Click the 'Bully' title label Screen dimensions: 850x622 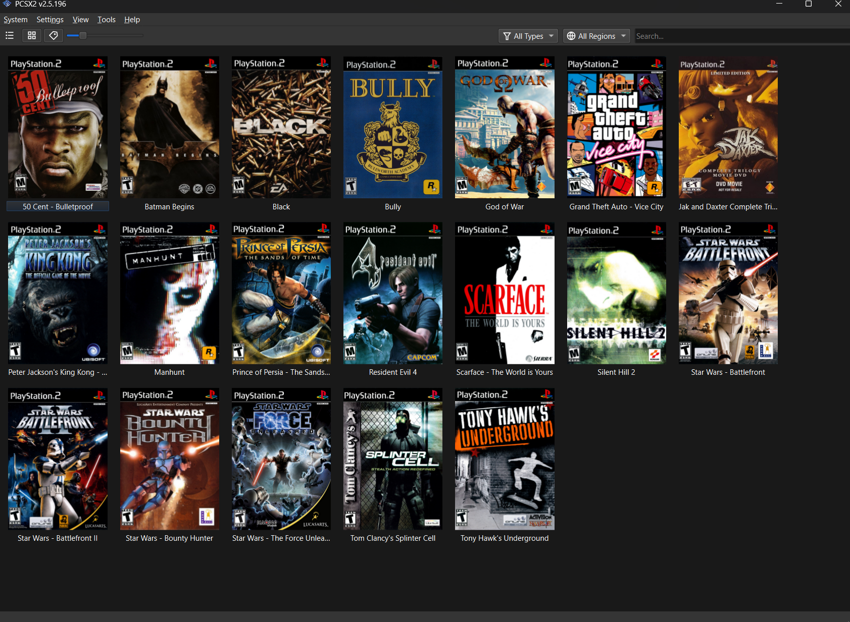pos(393,207)
